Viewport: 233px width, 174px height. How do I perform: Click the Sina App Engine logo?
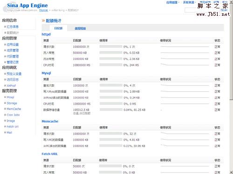click(x=27, y=6)
